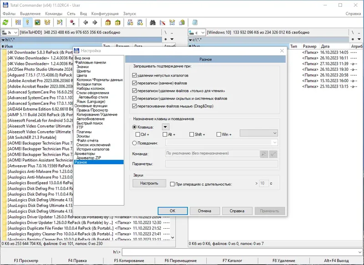Image resolution: width=364 pixels, height=265 pixels.
Task: Open the synchronize directories icon
Action: (x=172, y=22)
